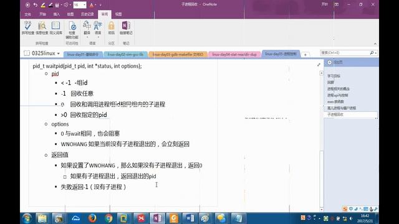Viewport: 399px width, 224px height.
Task: Click the Password (密码) section lock
Action: coord(111,28)
